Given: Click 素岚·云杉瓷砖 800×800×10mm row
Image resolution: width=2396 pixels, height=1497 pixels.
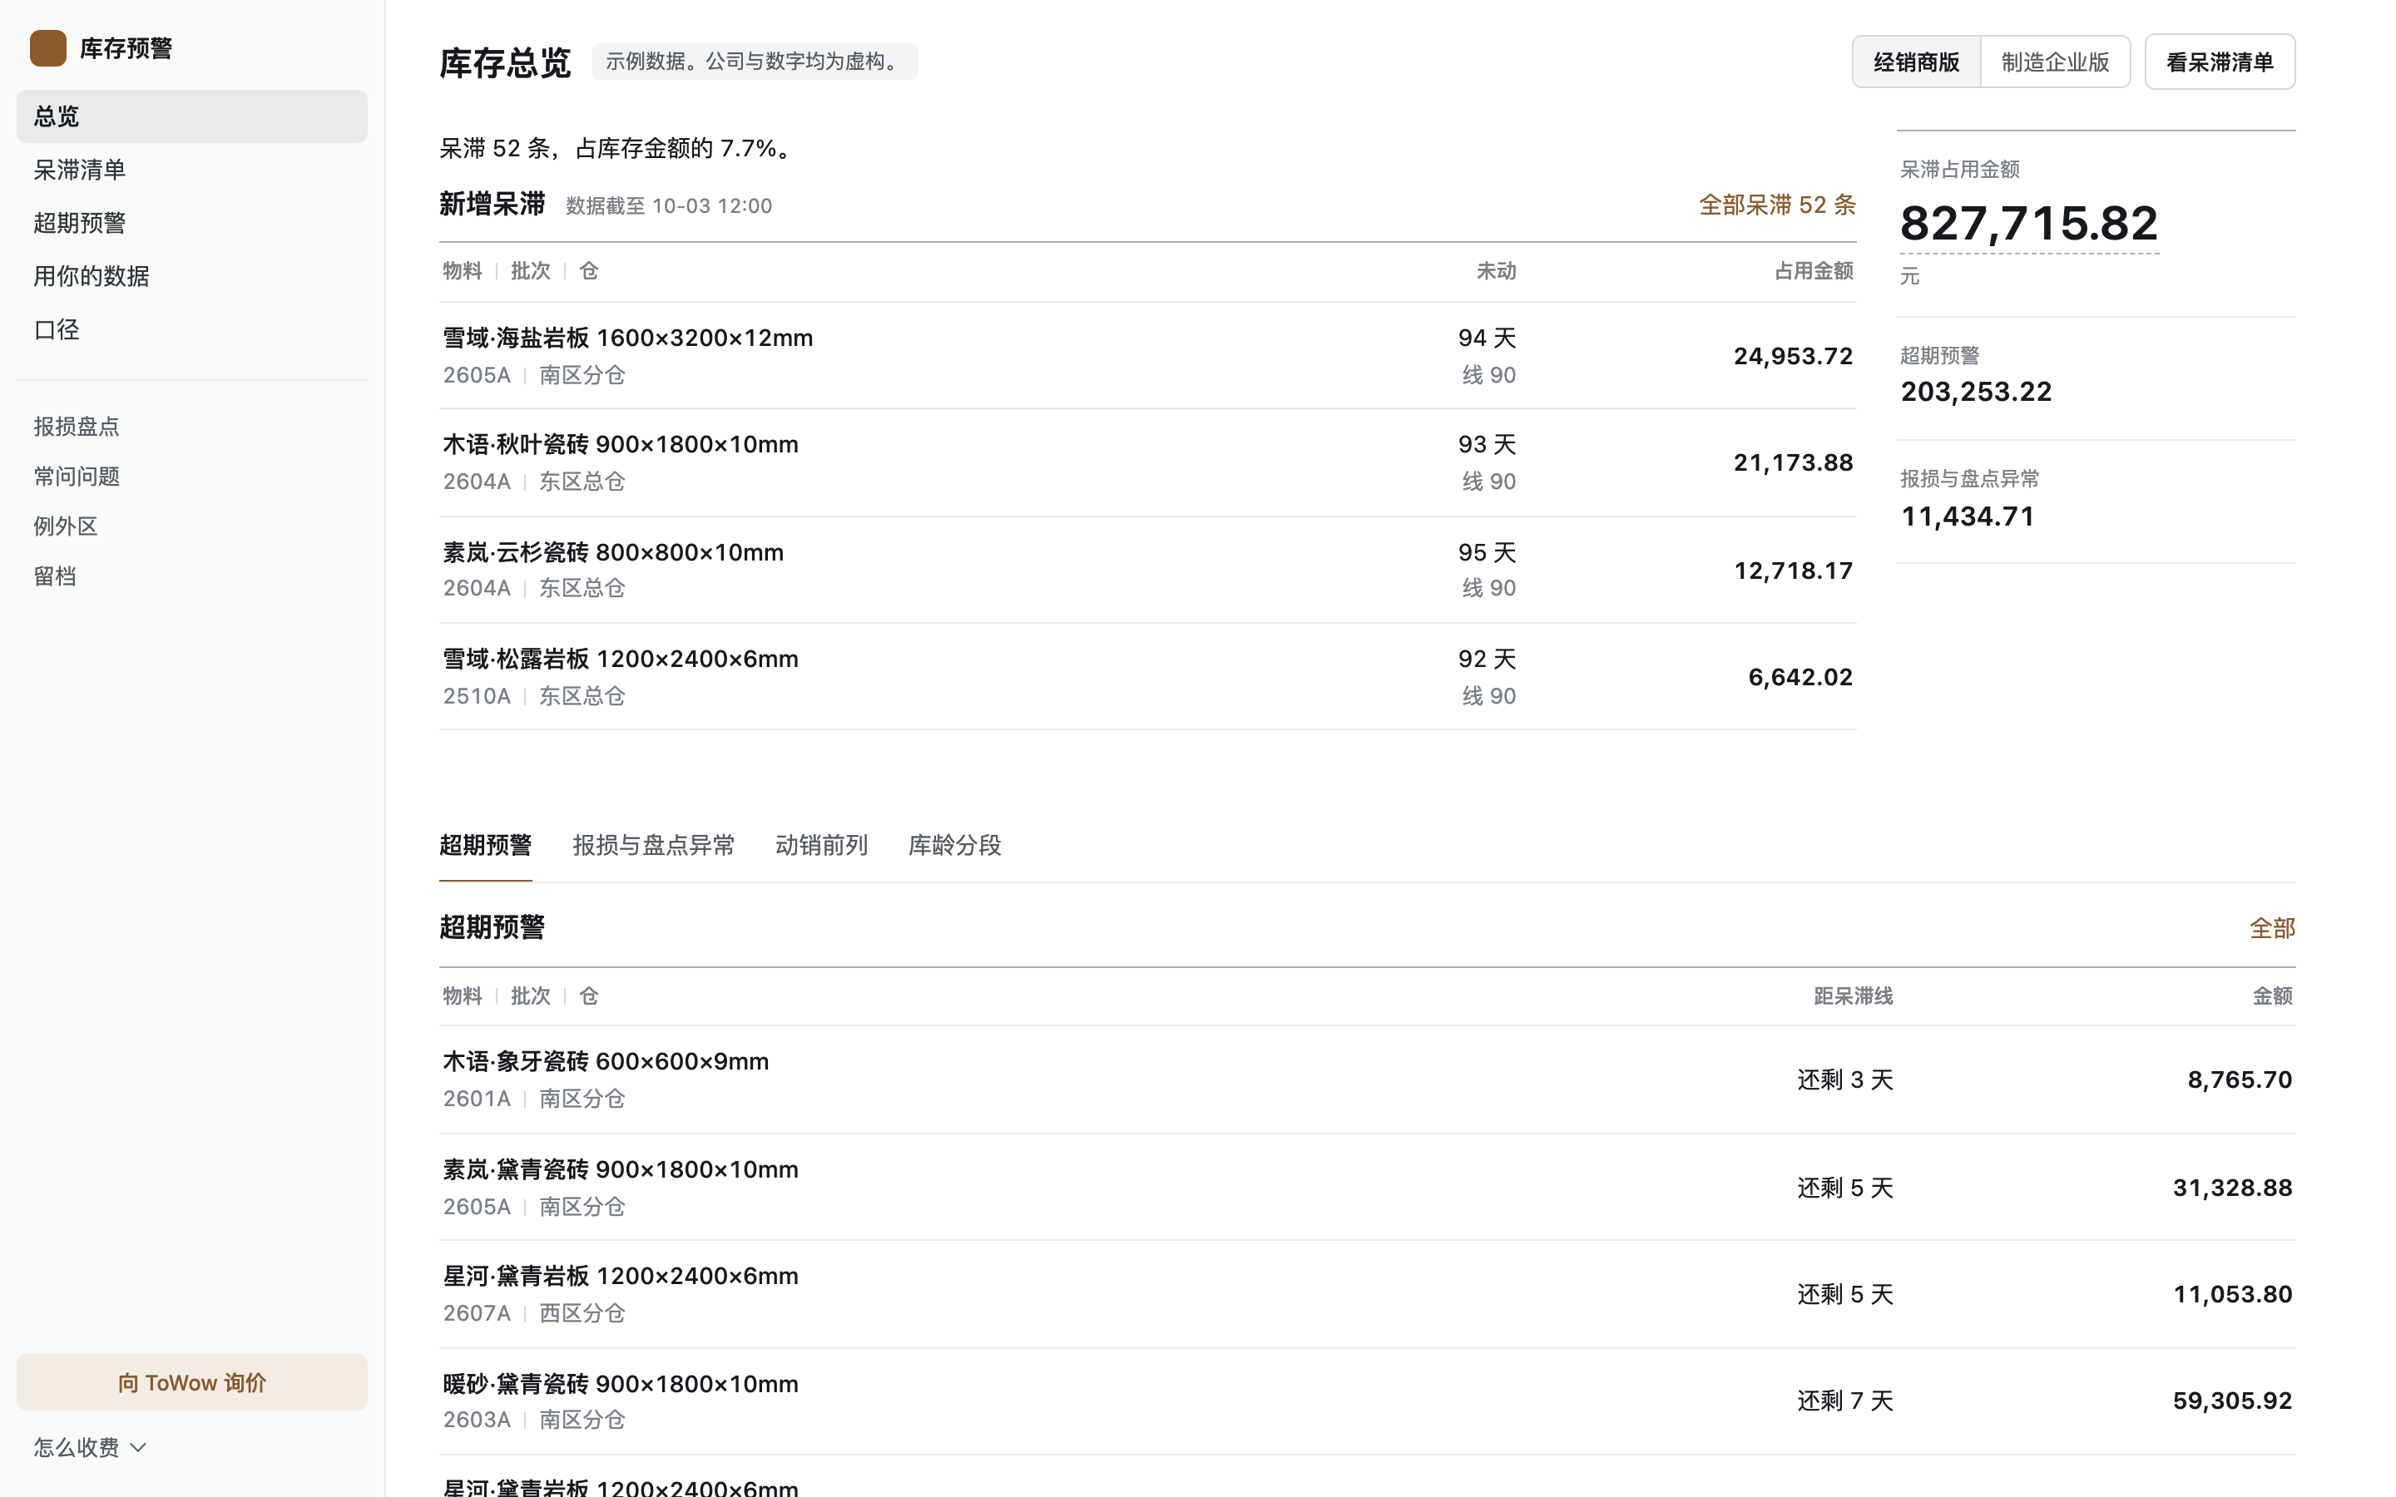Looking at the screenshot, I should (1147, 570).
